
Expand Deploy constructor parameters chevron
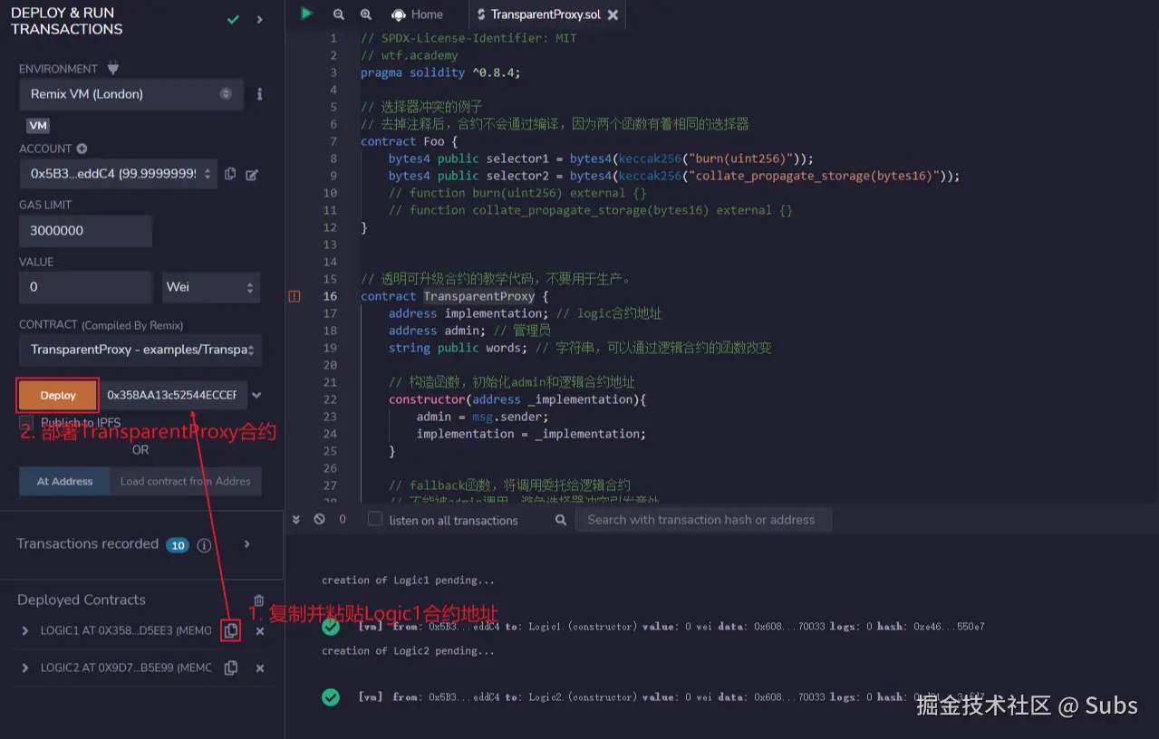click(x=256, y=395)
